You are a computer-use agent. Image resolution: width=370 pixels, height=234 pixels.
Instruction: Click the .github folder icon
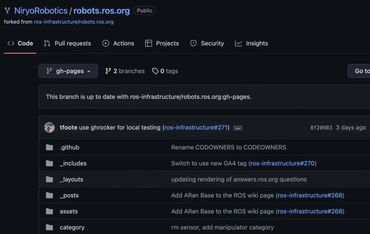(50, 147)
